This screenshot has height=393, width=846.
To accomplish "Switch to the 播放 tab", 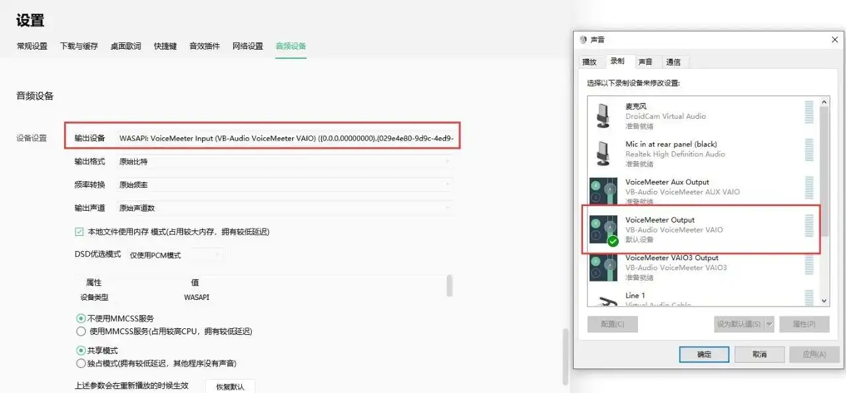I will coord(589,61).
